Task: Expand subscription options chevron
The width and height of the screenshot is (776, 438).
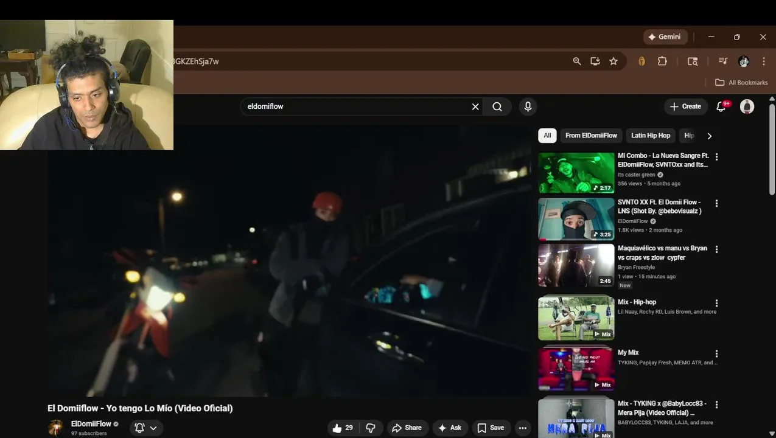Action: pos(153,428)
